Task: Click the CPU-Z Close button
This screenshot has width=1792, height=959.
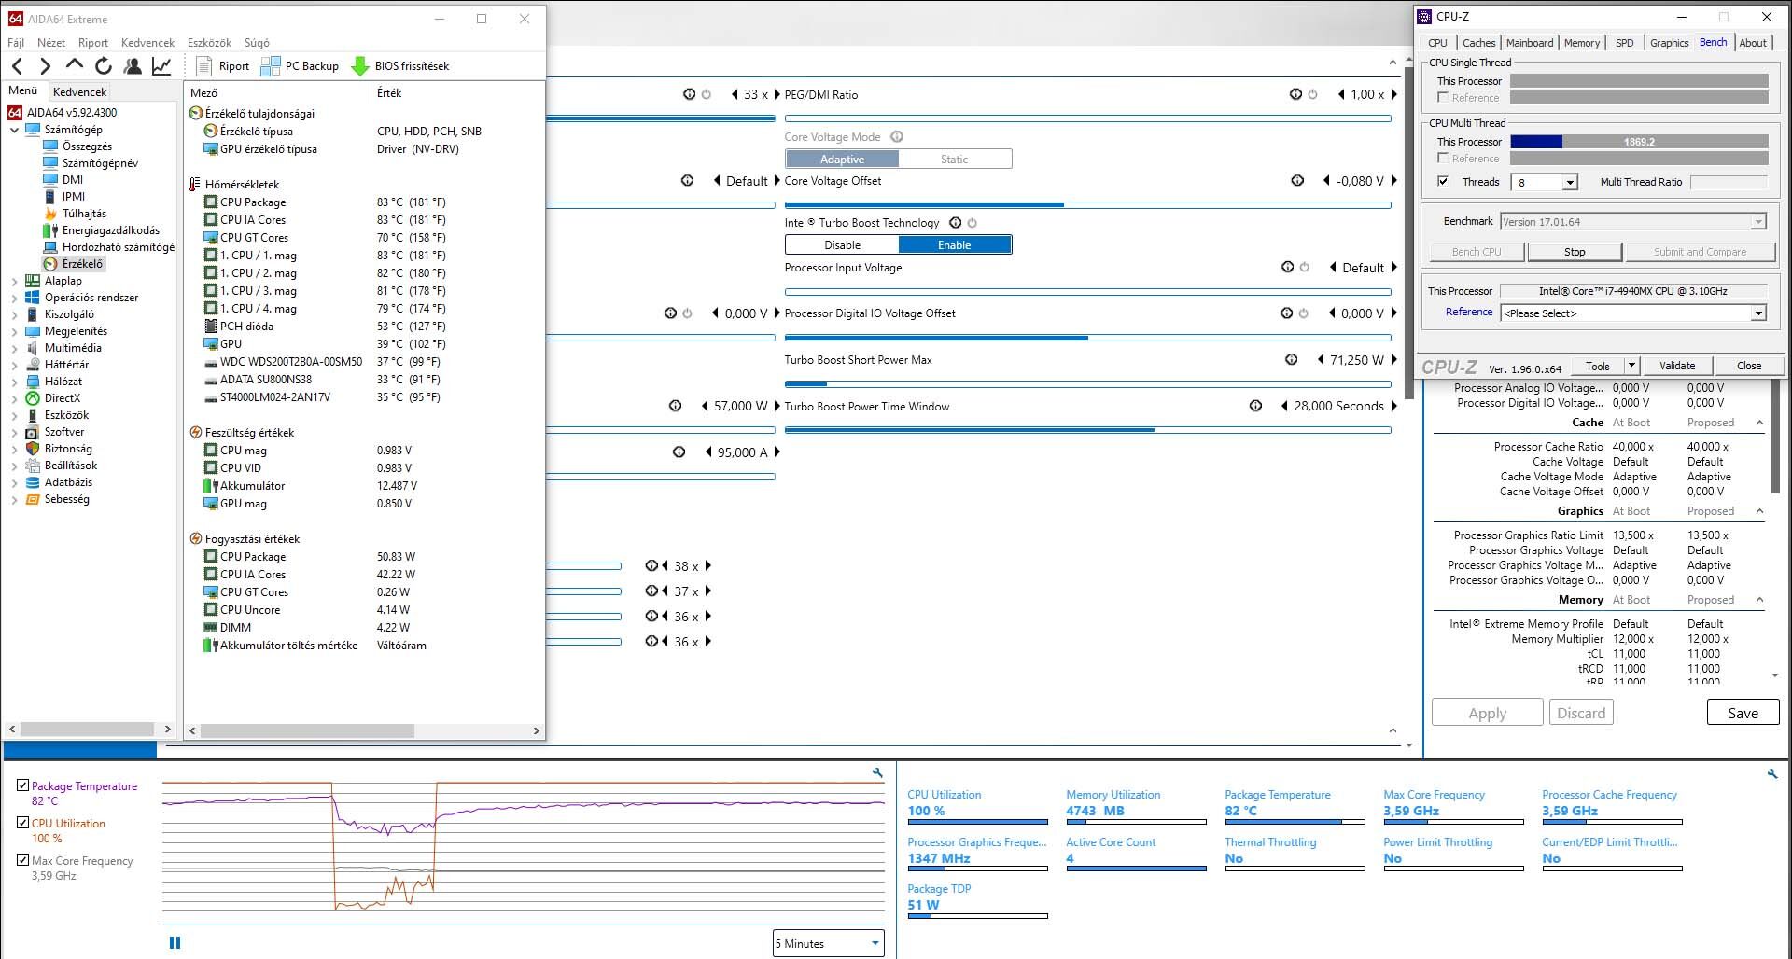Action: (1749, 366)
